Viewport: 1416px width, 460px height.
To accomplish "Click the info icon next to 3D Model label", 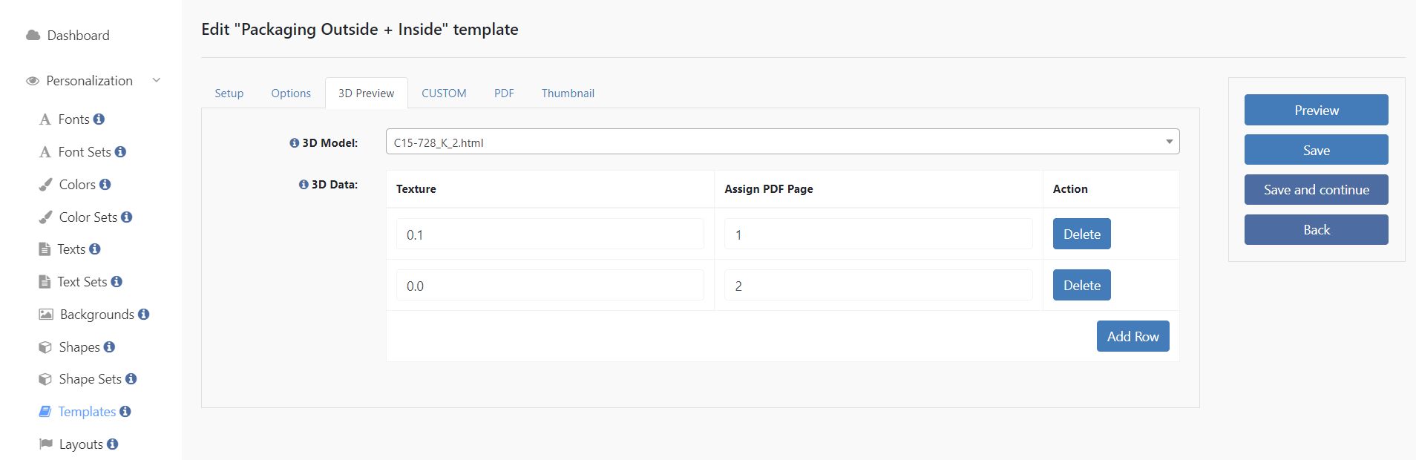I will coord(295,142).
